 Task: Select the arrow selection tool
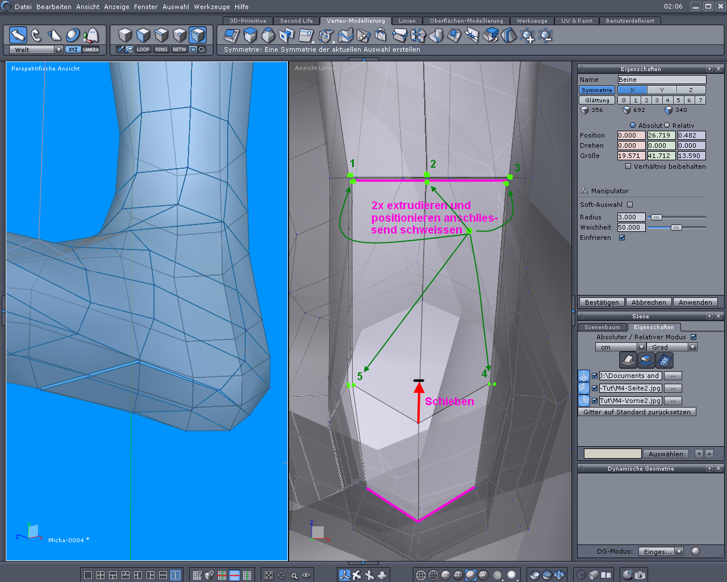pyautogui.click(x=18, y=35)
